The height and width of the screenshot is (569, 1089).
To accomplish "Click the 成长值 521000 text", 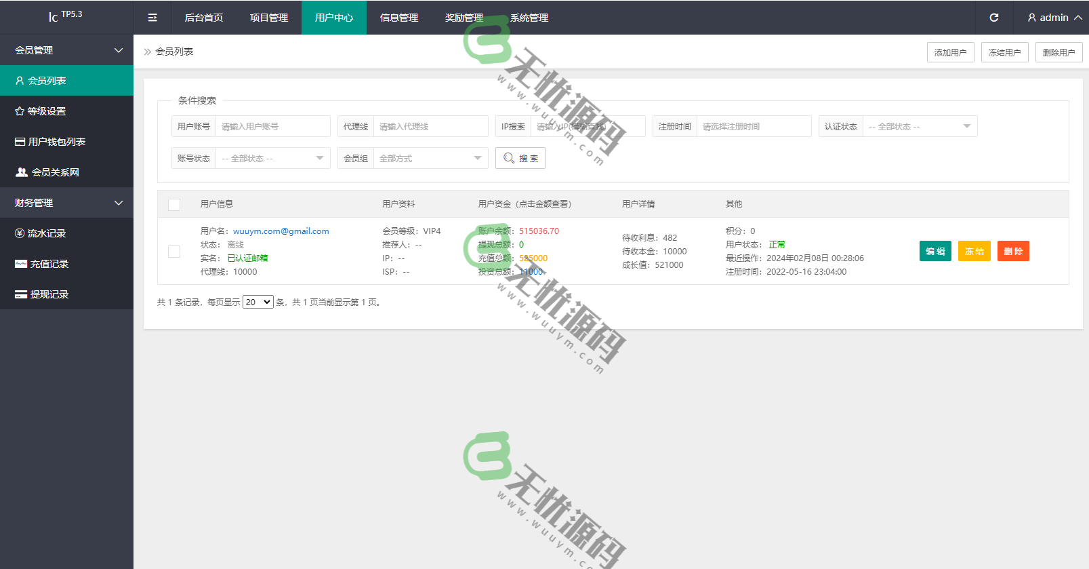I will click(653, 265).
